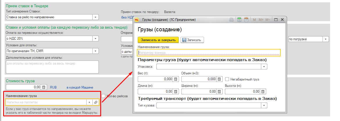
Task: Click the Упаковка input field
Action: (x=209, y=67)
